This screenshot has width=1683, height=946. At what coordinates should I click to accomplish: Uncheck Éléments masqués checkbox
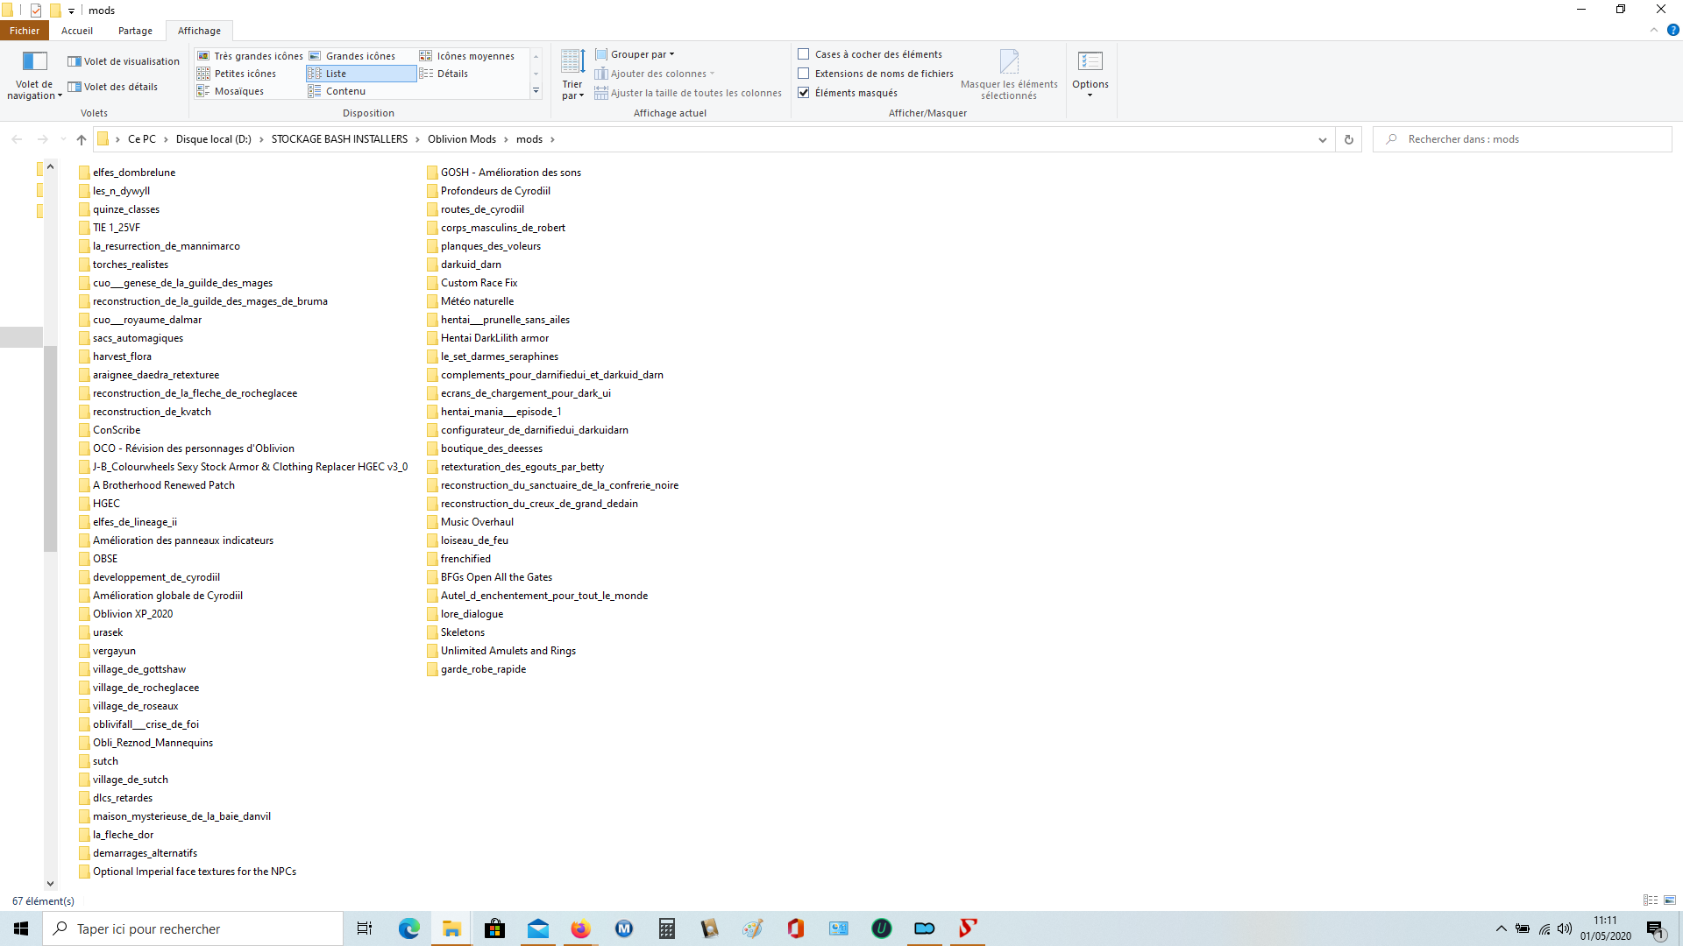[x=803, y=93]
